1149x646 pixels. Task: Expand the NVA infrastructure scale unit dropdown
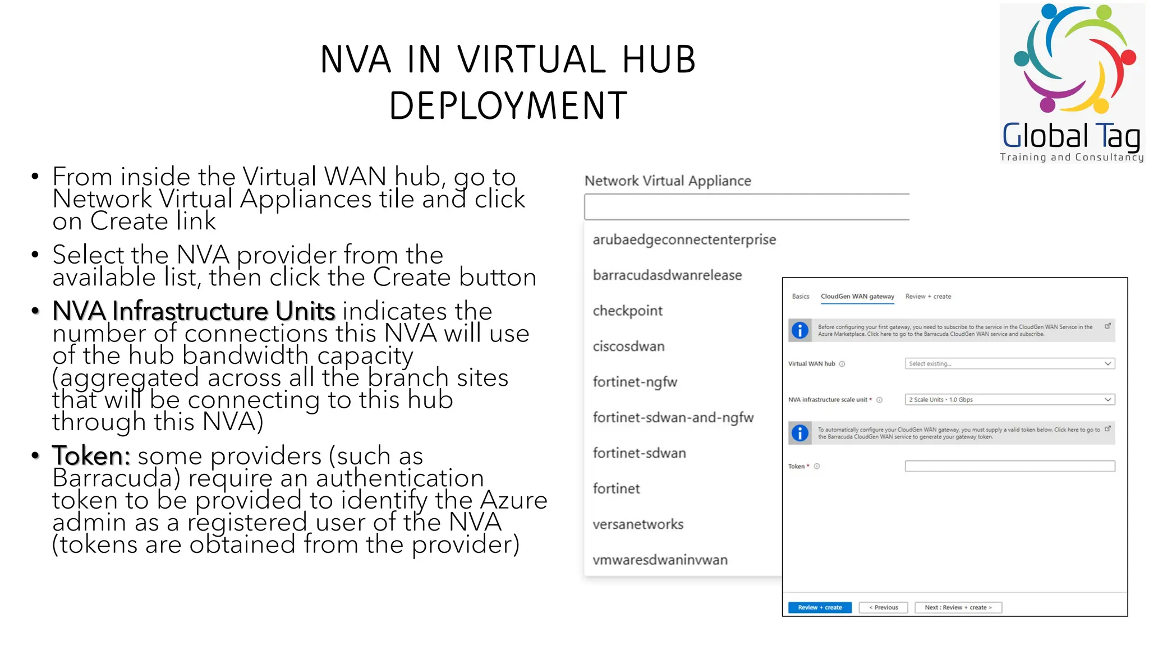pyautogui.click(x=1010, y=399)
